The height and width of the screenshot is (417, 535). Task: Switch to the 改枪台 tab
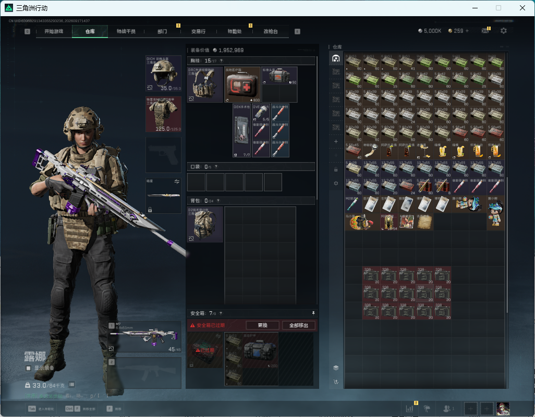271,31
